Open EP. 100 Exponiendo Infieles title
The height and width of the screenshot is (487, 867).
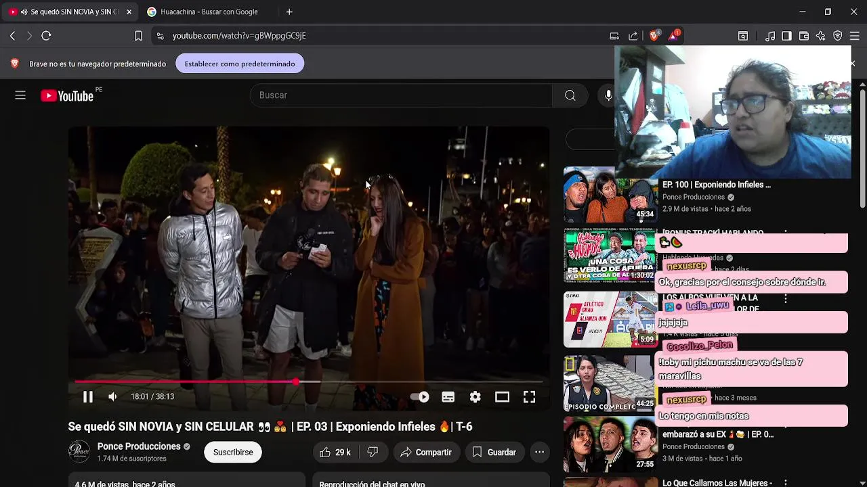pyautogui.click(x=716, y=185)
